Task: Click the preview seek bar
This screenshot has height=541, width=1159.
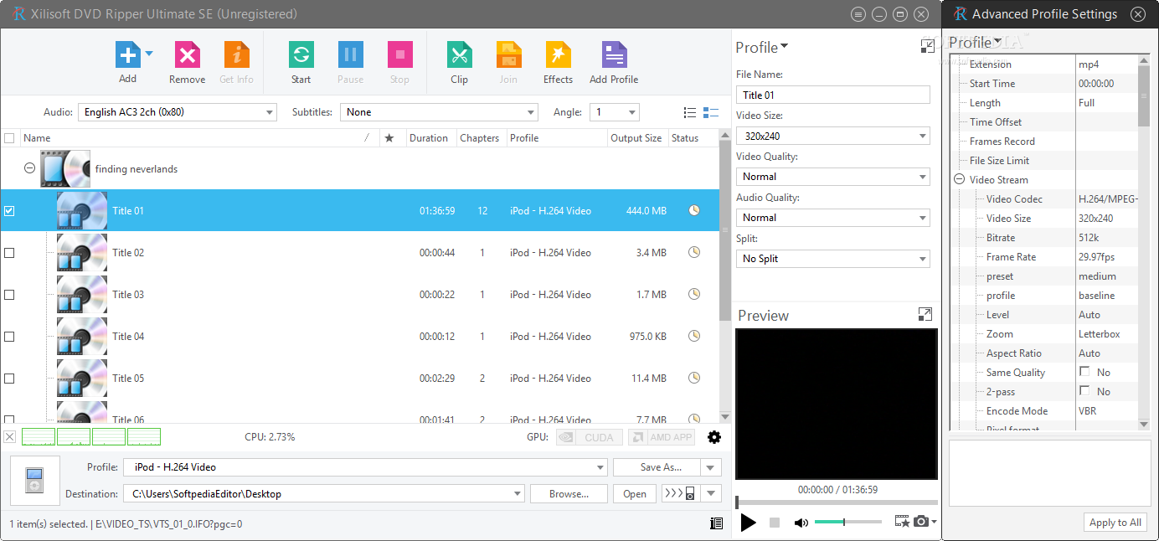Action: point(837,502)
